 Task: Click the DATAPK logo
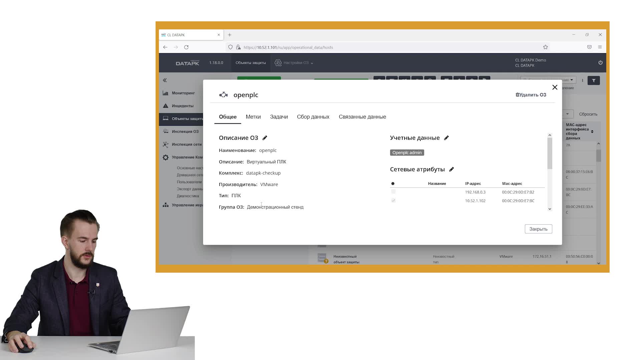(187, 63)
